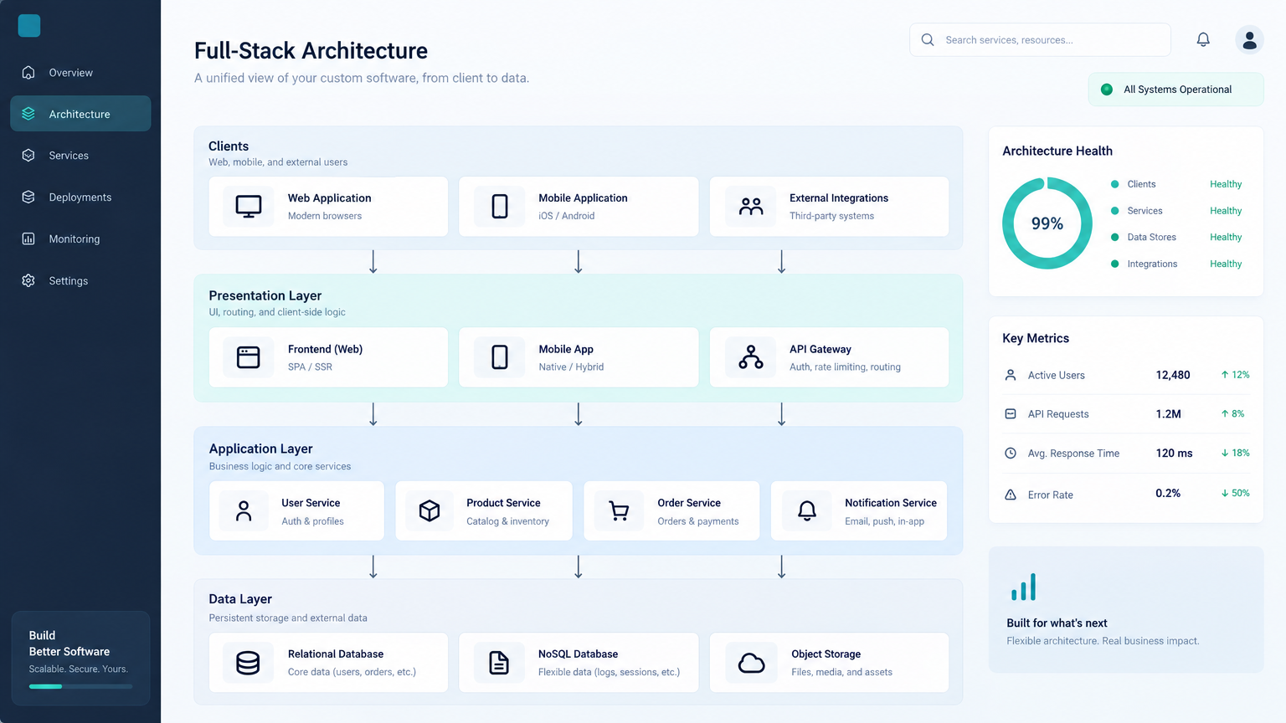Open the Object Storage card title
Screen dimensions: 1286x723
tap(826, 654)
